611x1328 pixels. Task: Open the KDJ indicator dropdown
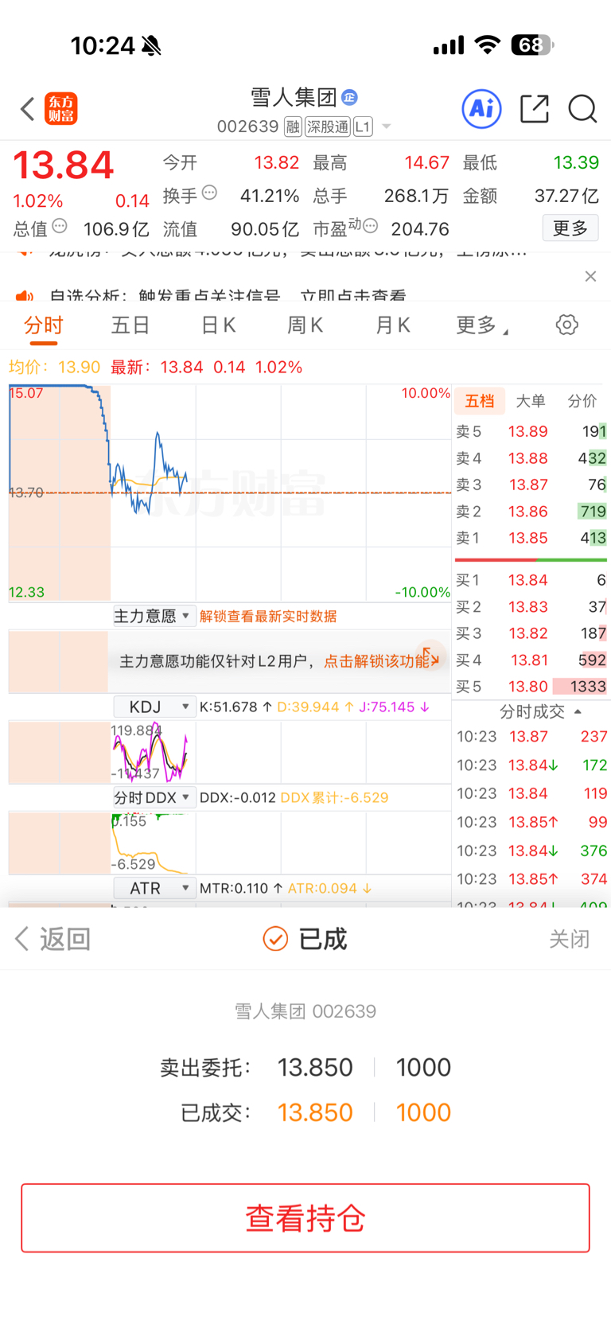tap(154, 707)
